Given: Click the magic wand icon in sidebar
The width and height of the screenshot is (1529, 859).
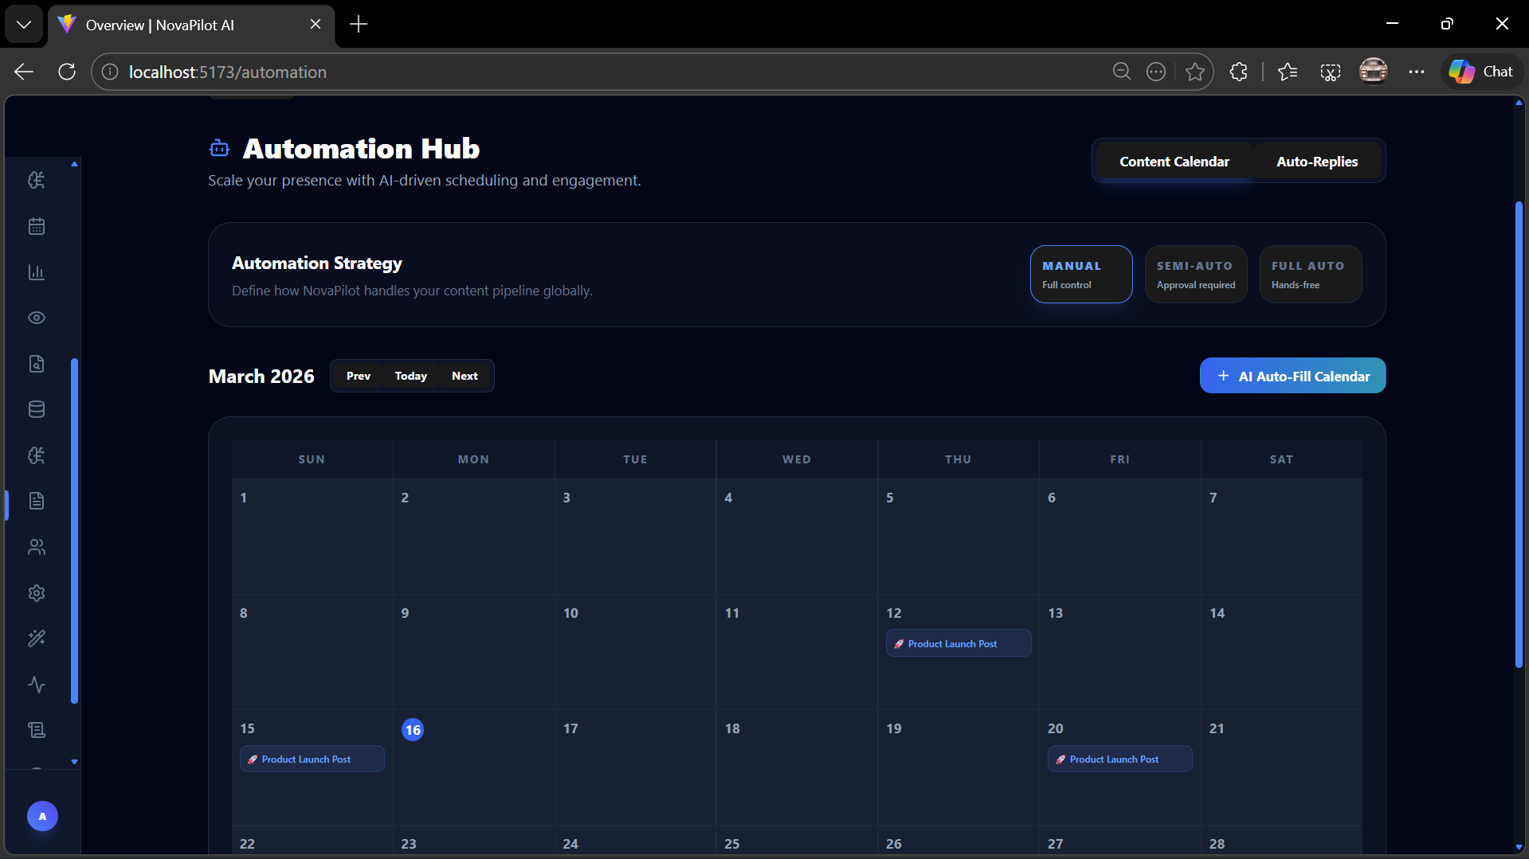Looking at the screenshot, I should (x=37, y=638).
